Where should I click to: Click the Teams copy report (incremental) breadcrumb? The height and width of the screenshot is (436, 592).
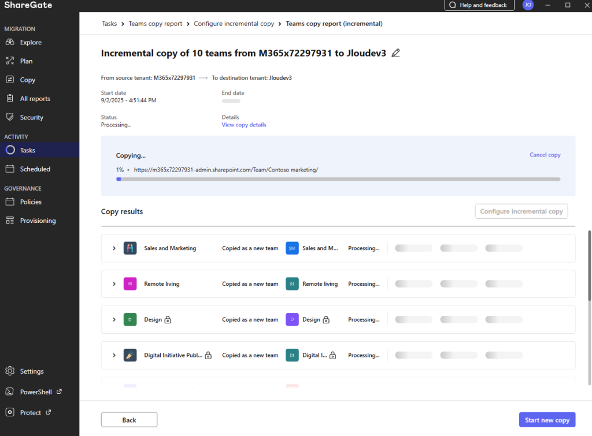click(334, 23)
